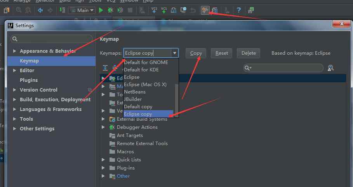This screenshot has height=187, width=353.
Task: Start debugging with the green bug icon
Action: pyautogui.click(x=110, y=10)
